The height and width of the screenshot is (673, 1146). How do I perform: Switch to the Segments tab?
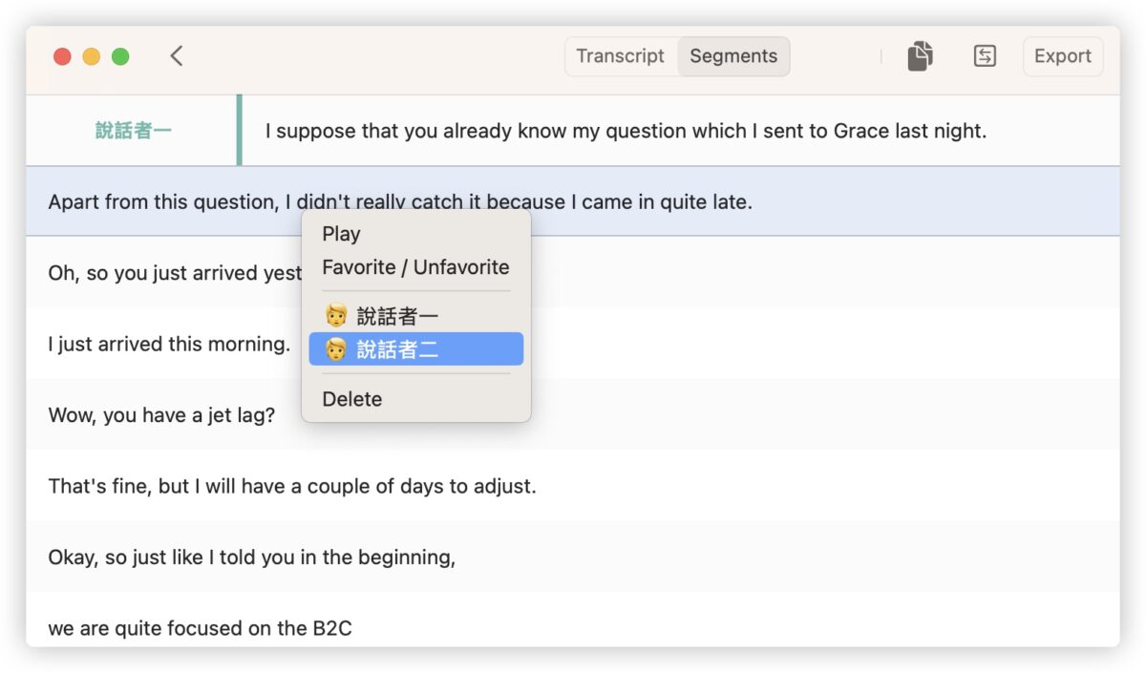[733, 56]
